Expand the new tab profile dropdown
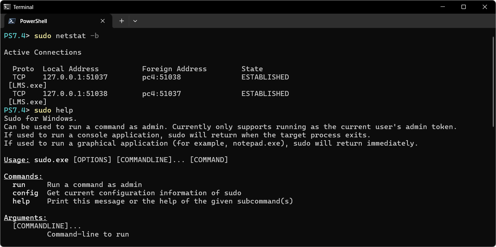This screenshot has width=496, height=247. click(135, 21)
